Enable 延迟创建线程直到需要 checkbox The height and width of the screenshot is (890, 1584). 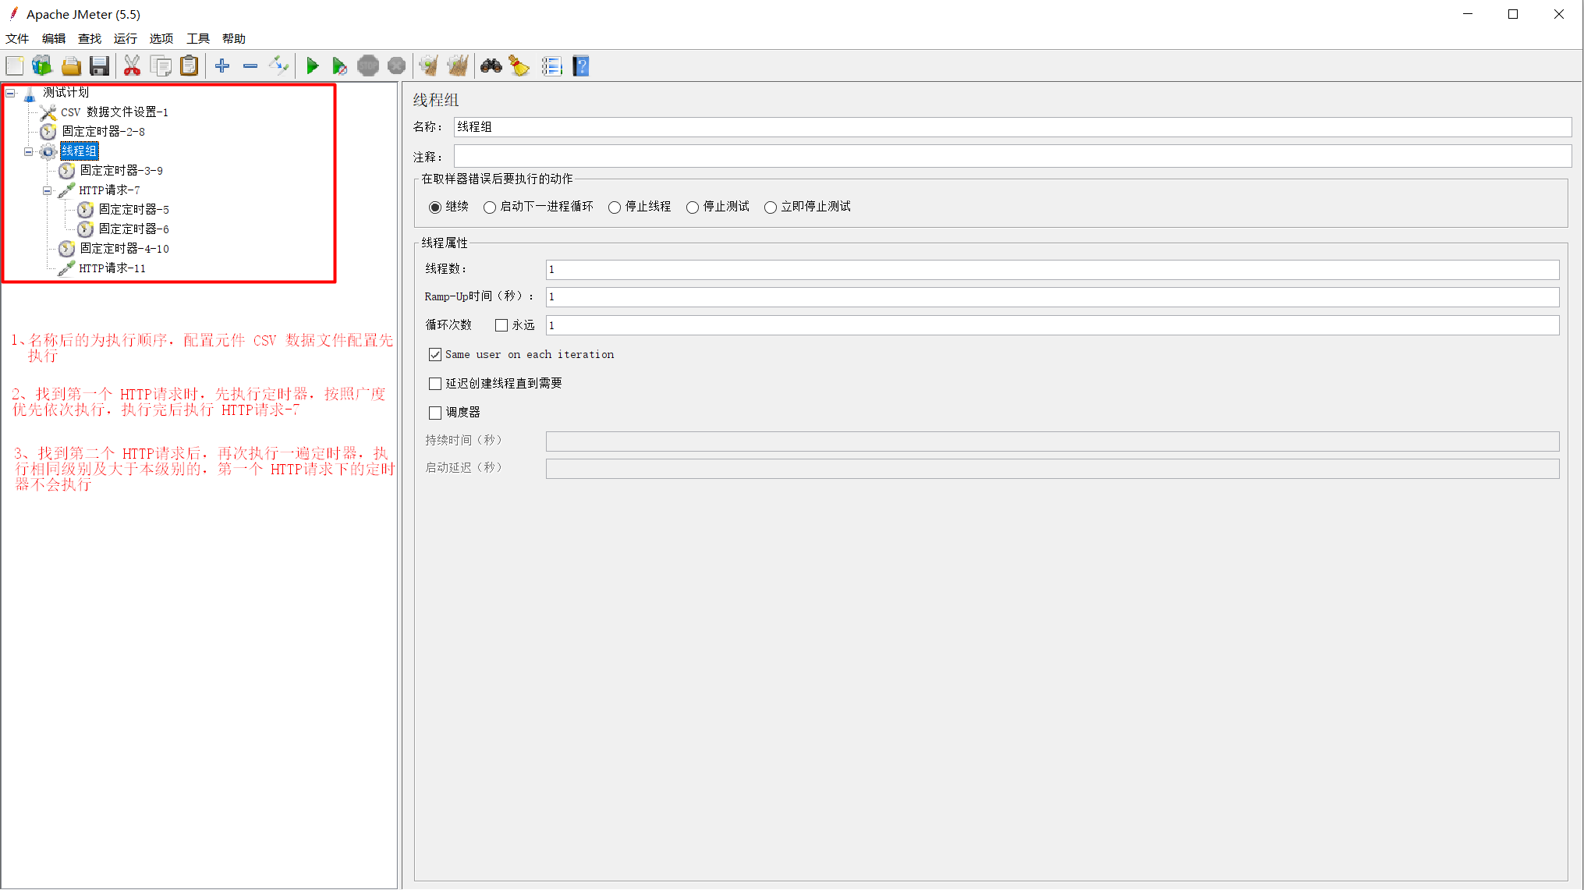[x=435, y=384]
